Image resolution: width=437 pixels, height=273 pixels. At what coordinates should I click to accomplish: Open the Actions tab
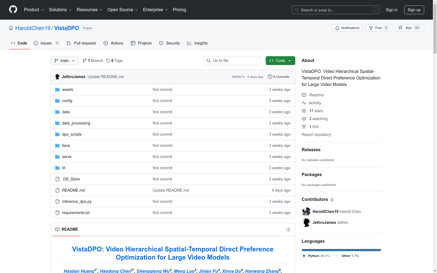pos(114,43)
